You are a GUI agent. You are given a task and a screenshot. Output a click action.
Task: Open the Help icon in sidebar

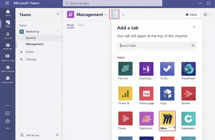[7, 121]
